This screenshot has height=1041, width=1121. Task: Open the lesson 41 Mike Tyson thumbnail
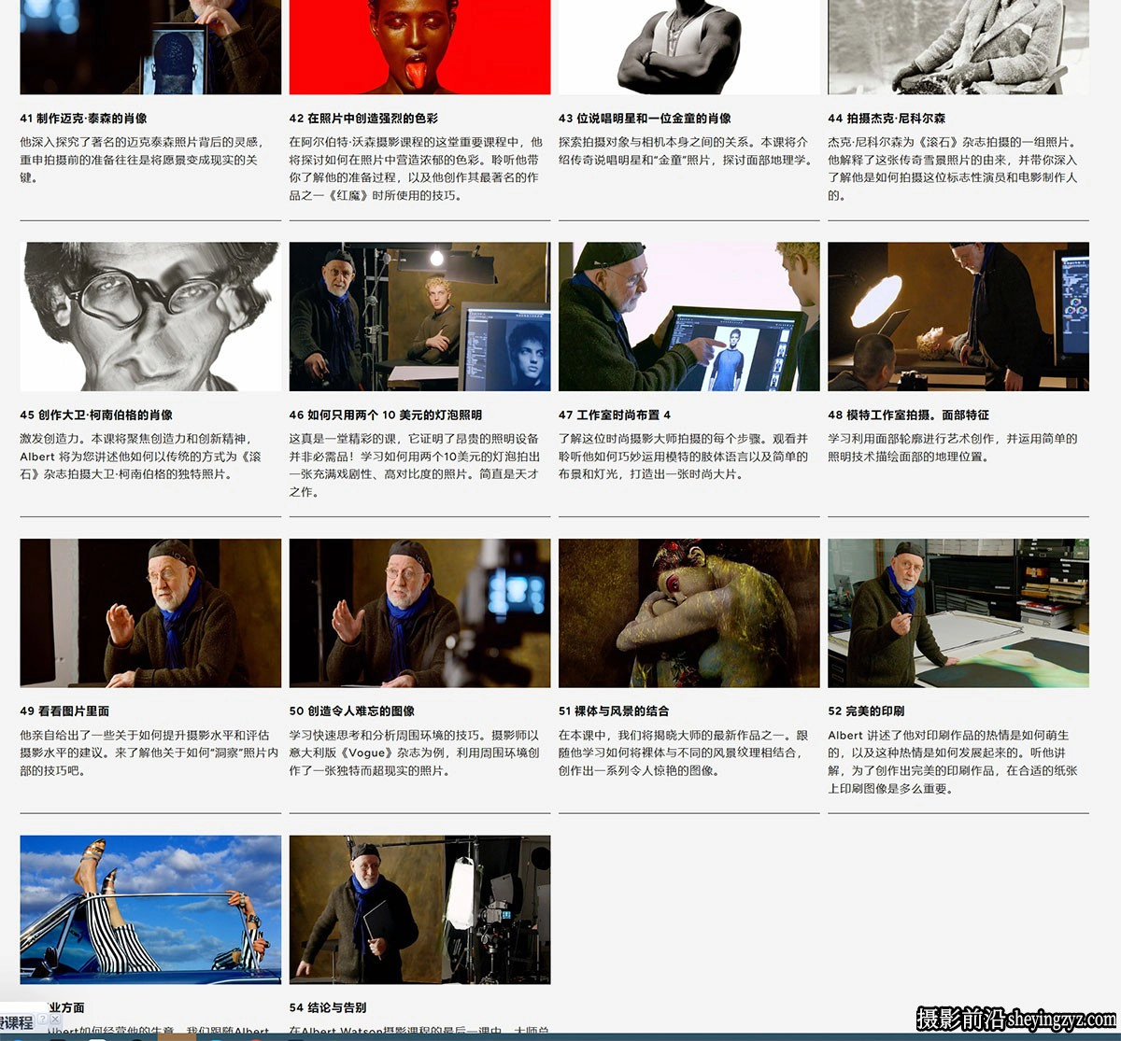(150, 47)
